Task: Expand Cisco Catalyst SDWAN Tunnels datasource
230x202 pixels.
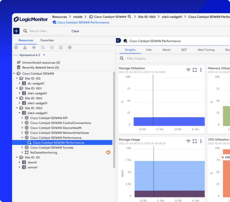Action: point(22,147)
